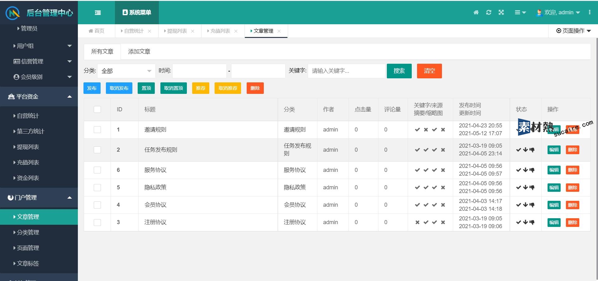Viewport: 598px width, 281px height.
Task: Expand the 用户组 sidebar menu
Action: point(39,46)
